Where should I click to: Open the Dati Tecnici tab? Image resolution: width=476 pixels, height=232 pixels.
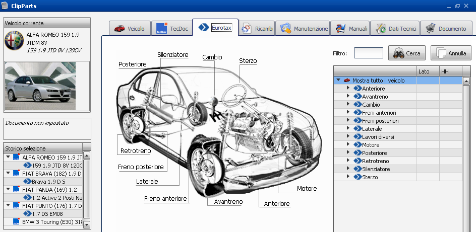pos(395,29)
